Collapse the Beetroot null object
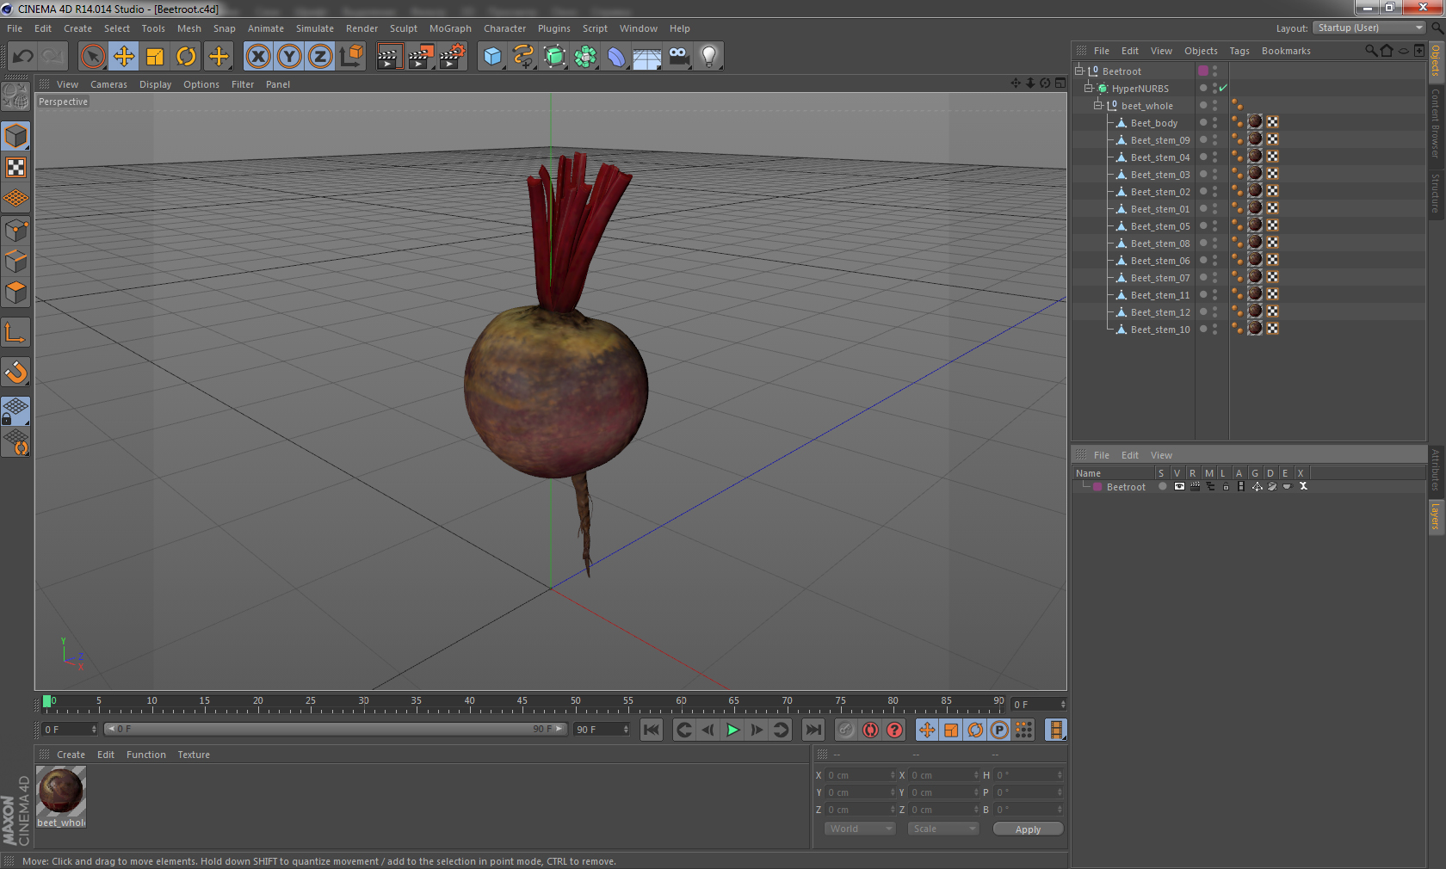The image size is (1446, 869). click(x=1078, y=71)
